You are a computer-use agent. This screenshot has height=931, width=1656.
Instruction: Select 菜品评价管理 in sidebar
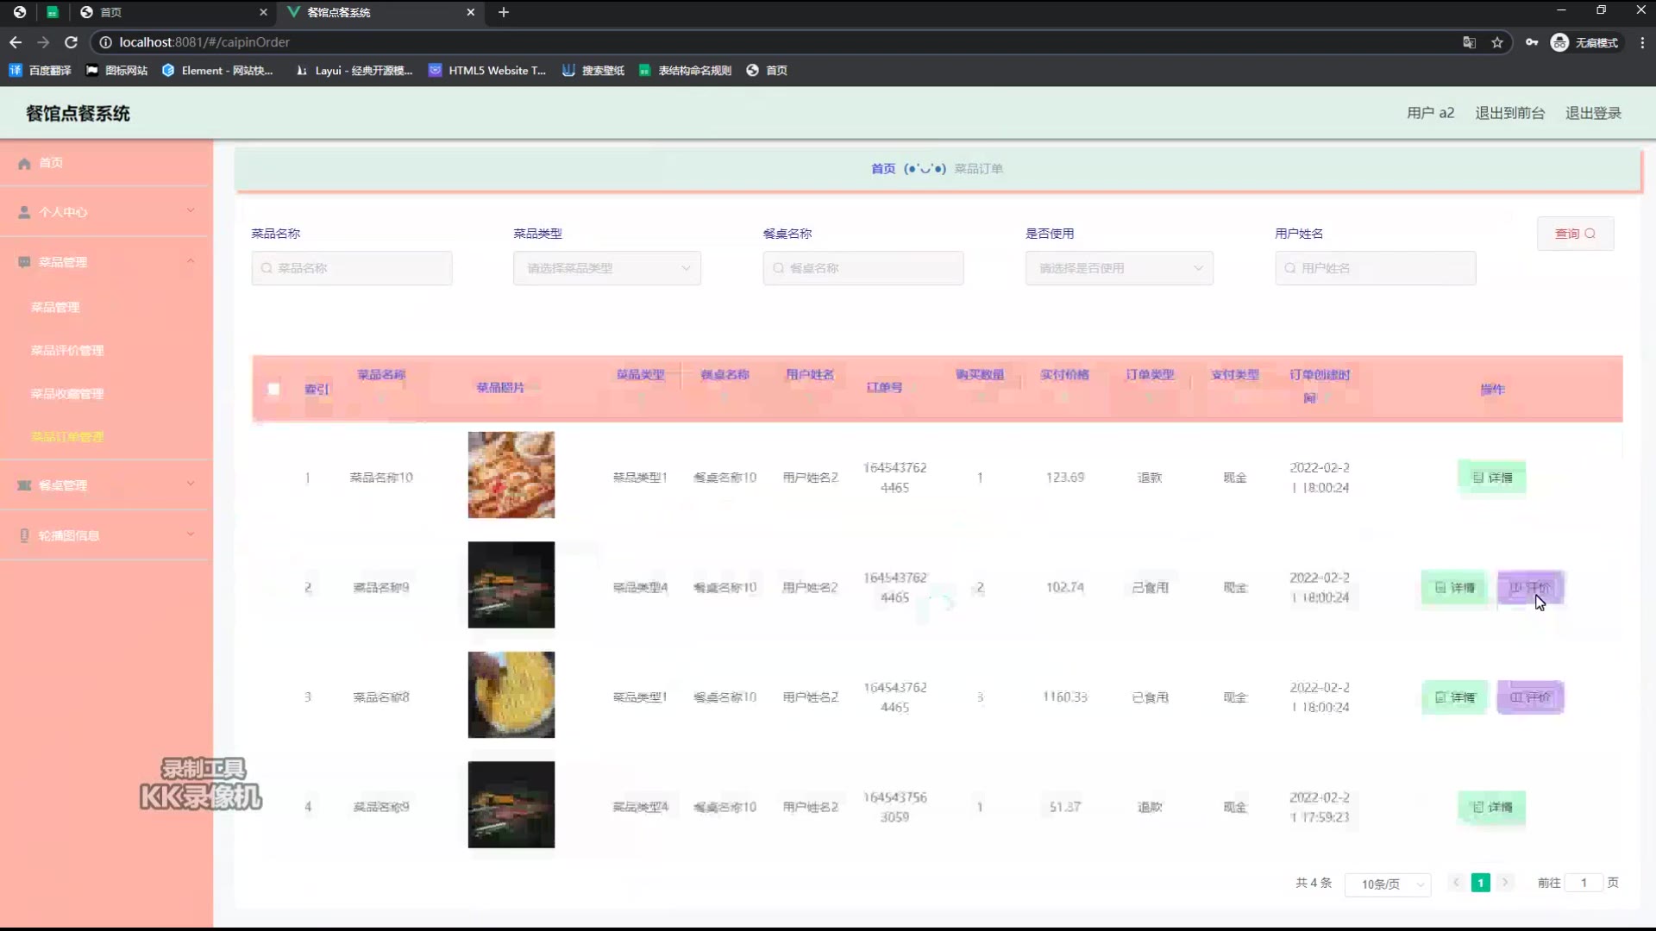point(67,350)
